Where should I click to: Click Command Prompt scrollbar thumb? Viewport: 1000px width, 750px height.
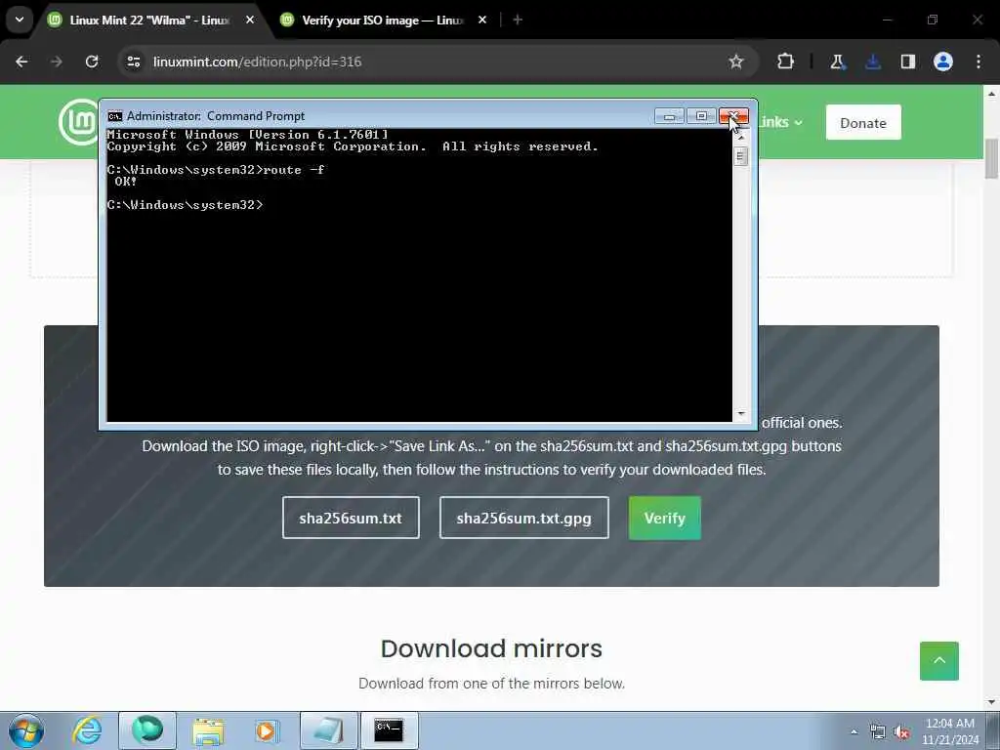point(740,156)
